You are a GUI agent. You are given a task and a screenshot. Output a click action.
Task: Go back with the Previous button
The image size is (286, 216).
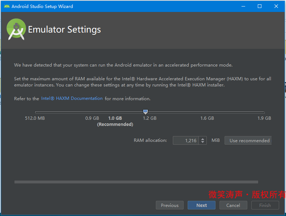coord(170,205)
